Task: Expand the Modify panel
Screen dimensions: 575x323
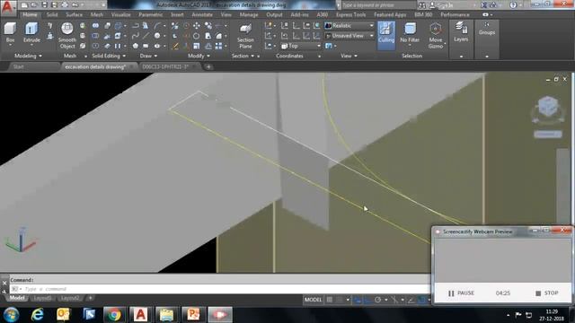Action: [199, 56]
